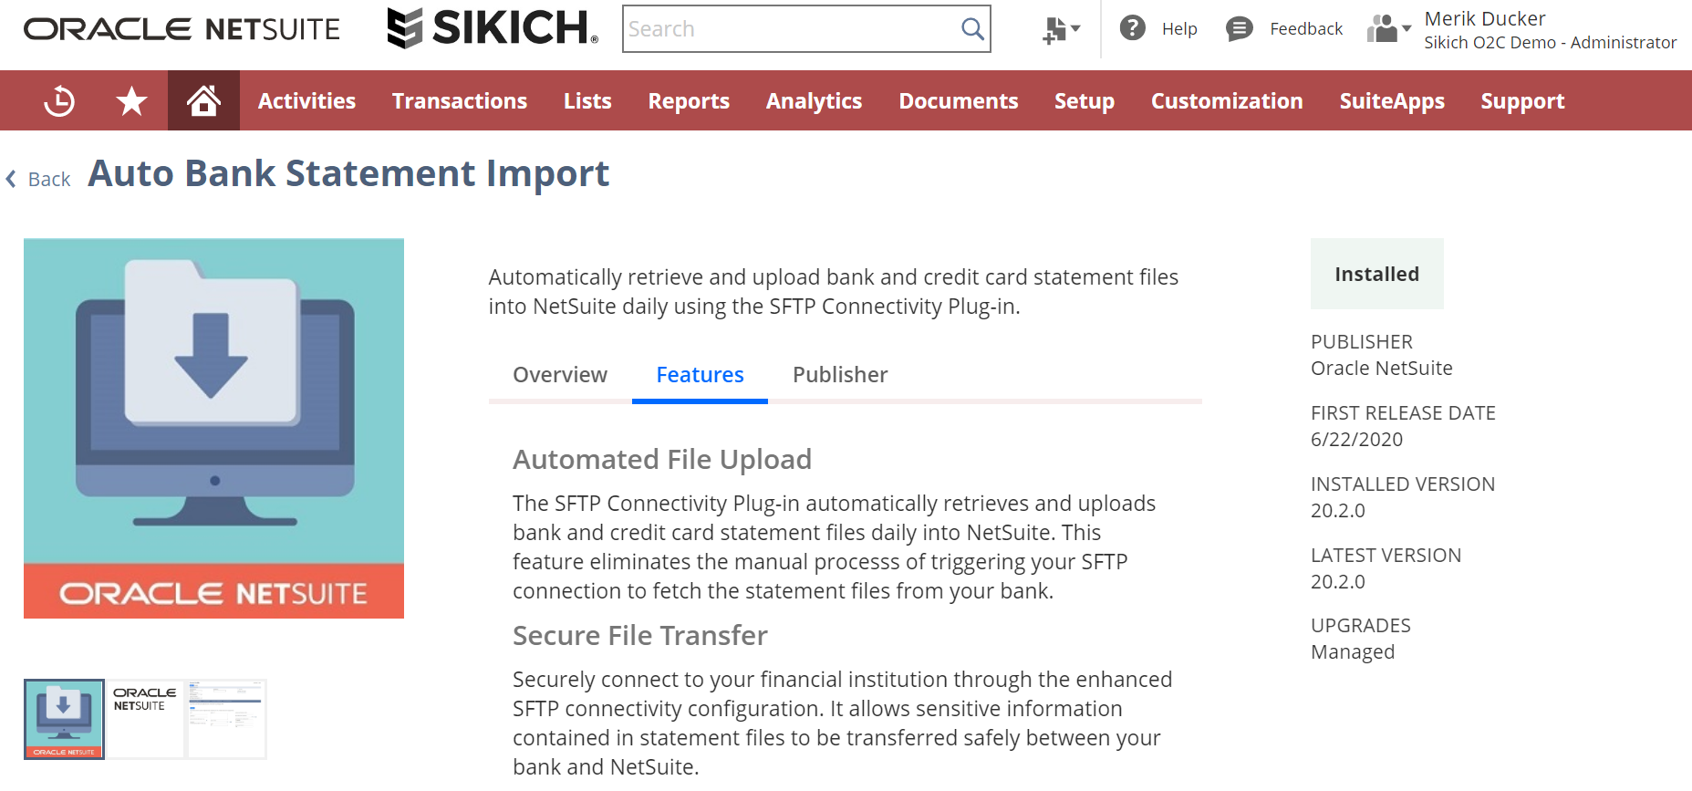This screenshot has height=791, width=1692.
Task: Click the Back link
Action: 49,179
